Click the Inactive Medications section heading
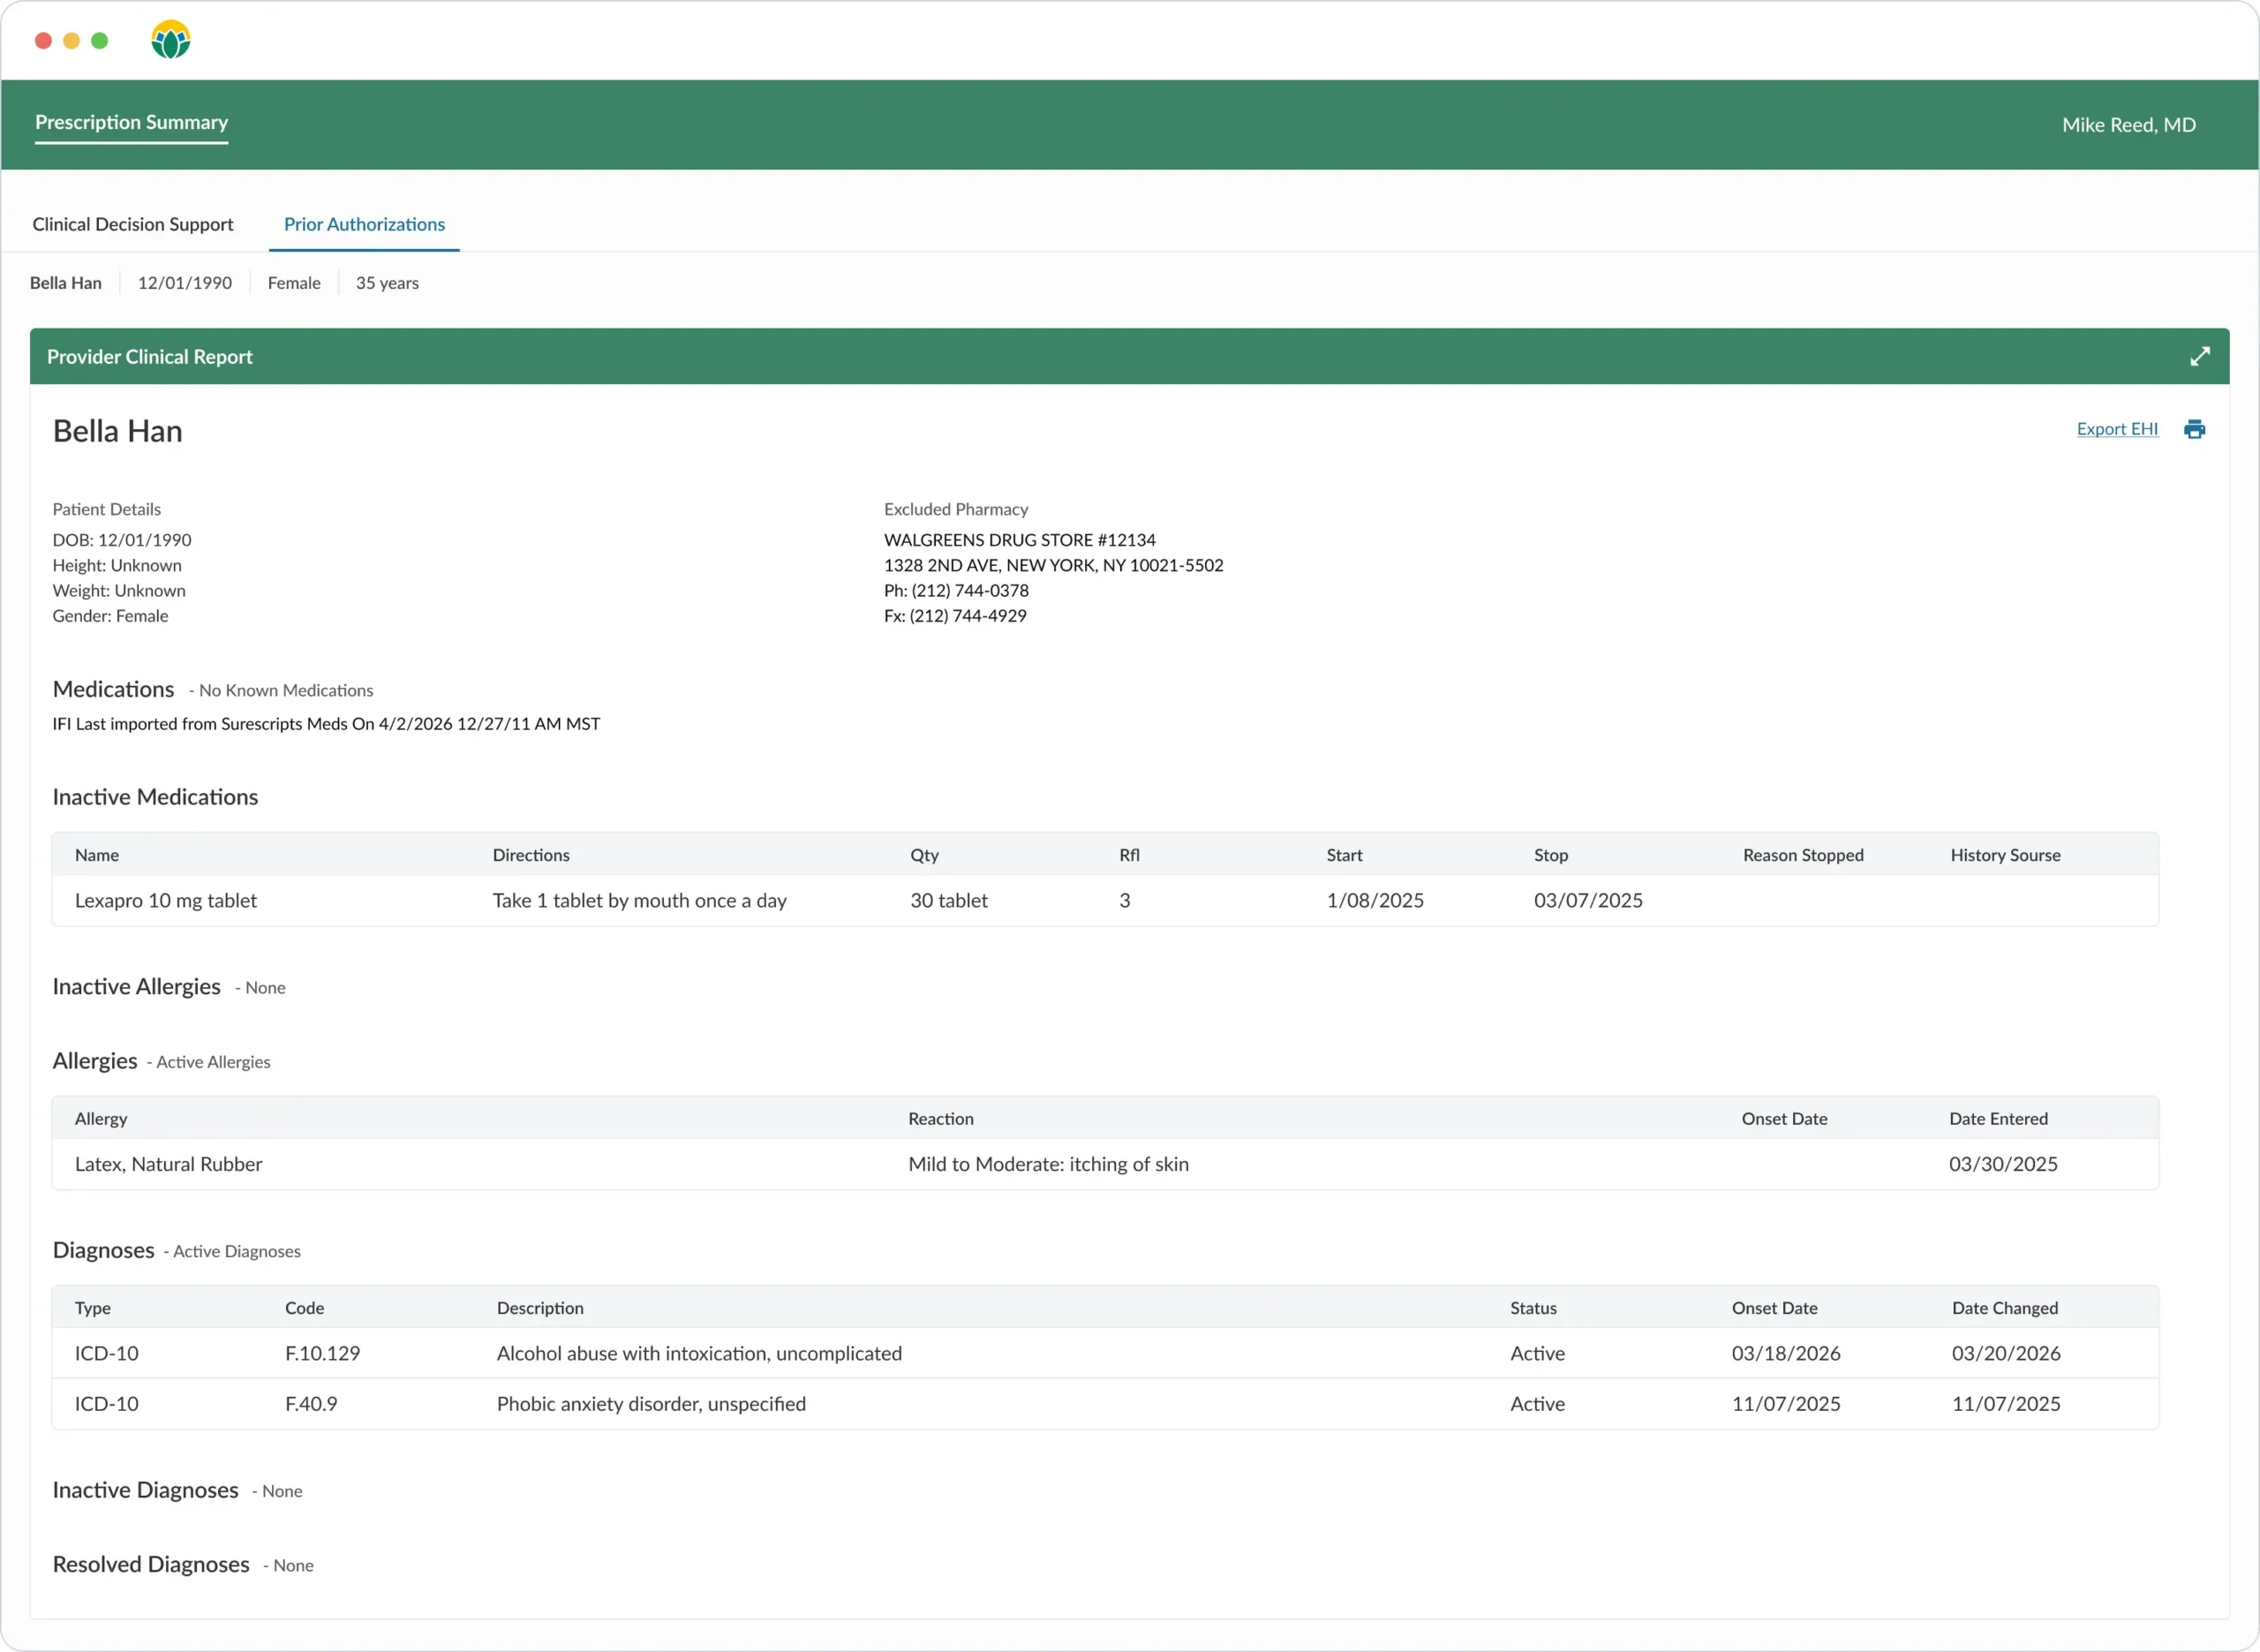Screen dimensions: 2260x1652 click(154, 797)
